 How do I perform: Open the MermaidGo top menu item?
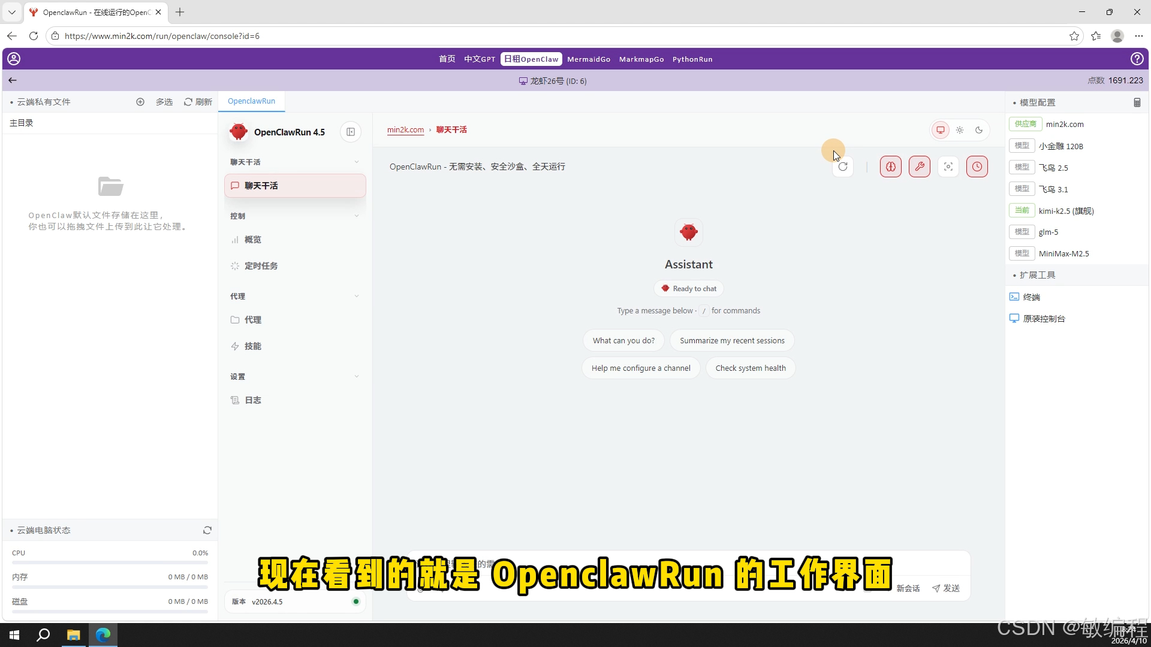pos(588,59)
